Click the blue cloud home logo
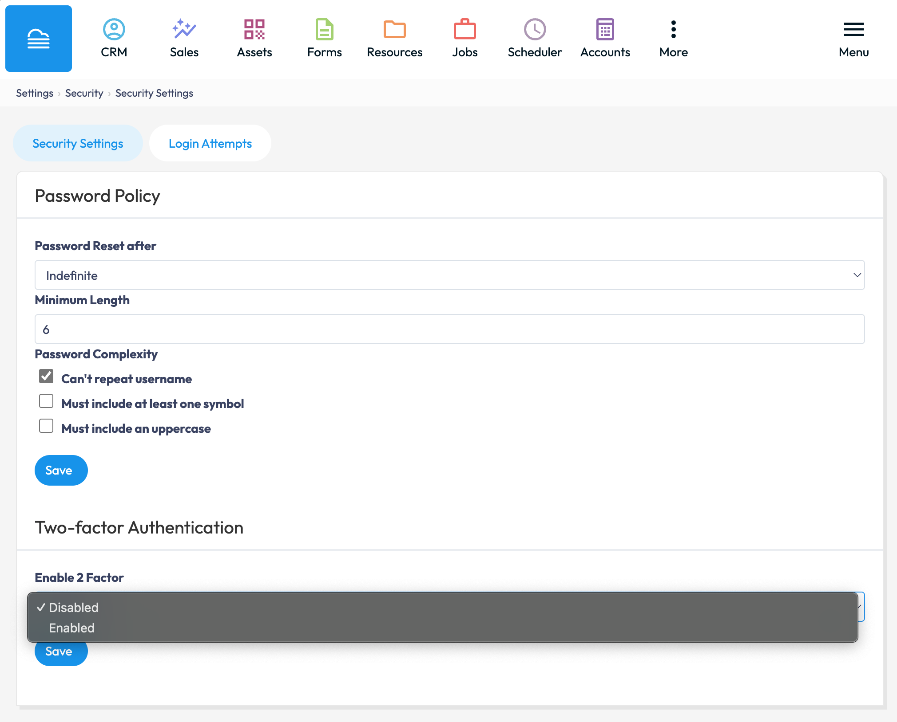Screen dimensions: 897x722 click(x=39, y=39)
